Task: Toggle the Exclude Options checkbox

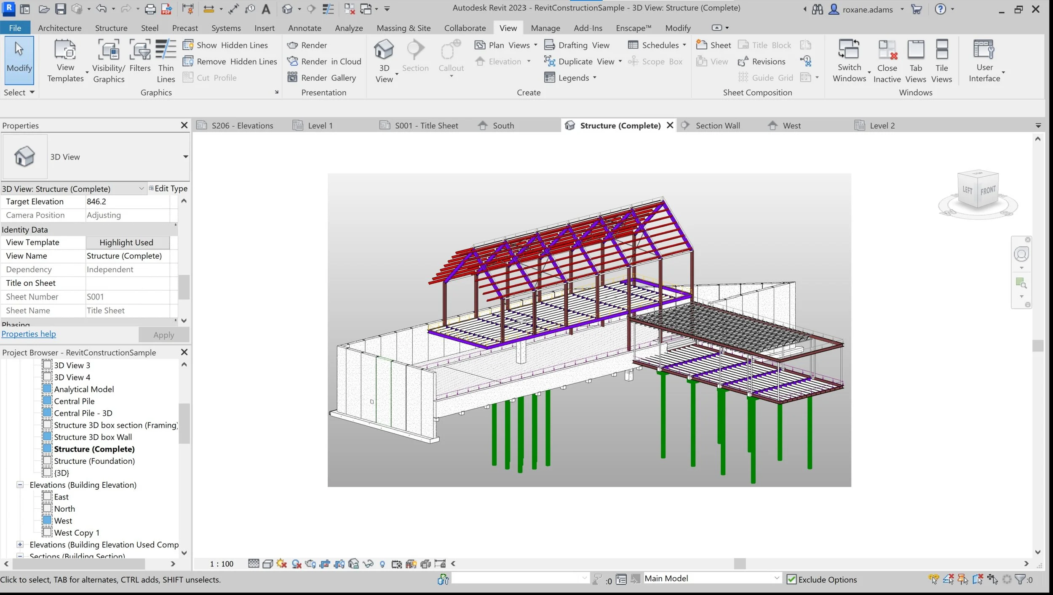Action: tap(791, 579)
